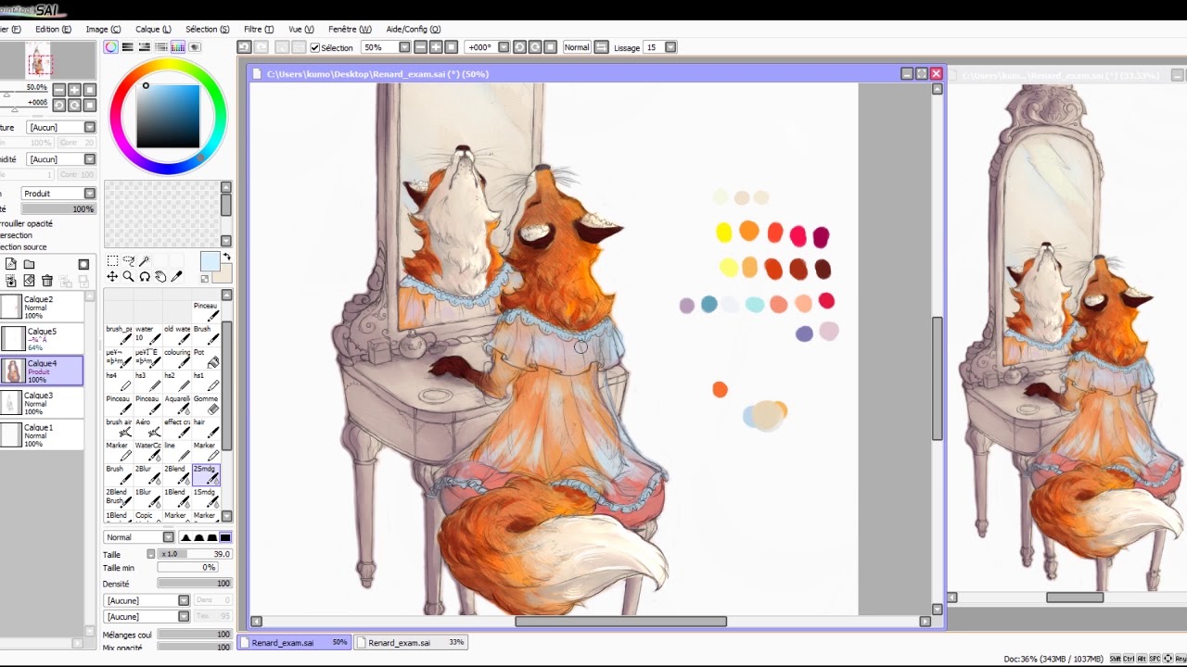Choose the 1Blur brush
The image size is (1187, 667).
click(148, 497)
